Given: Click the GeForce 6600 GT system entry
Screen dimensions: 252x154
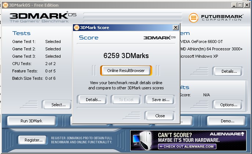Looking at the screenshot, I should pos(201,42).
